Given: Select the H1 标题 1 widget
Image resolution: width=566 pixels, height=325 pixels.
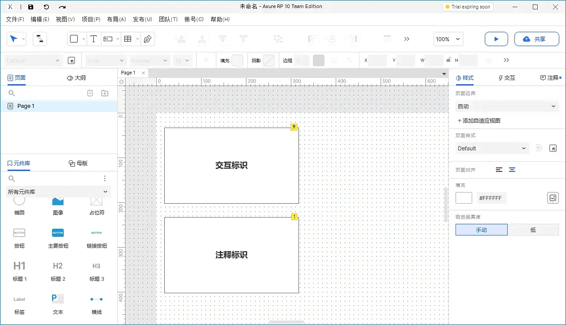Looking at the screenshot, I should [19, 269].
